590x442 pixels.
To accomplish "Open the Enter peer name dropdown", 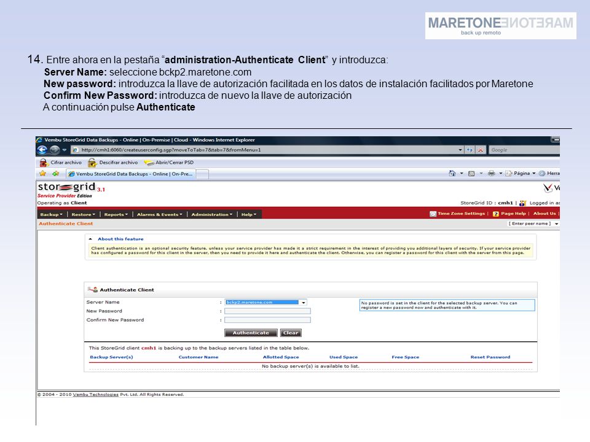I will point(557,223).
